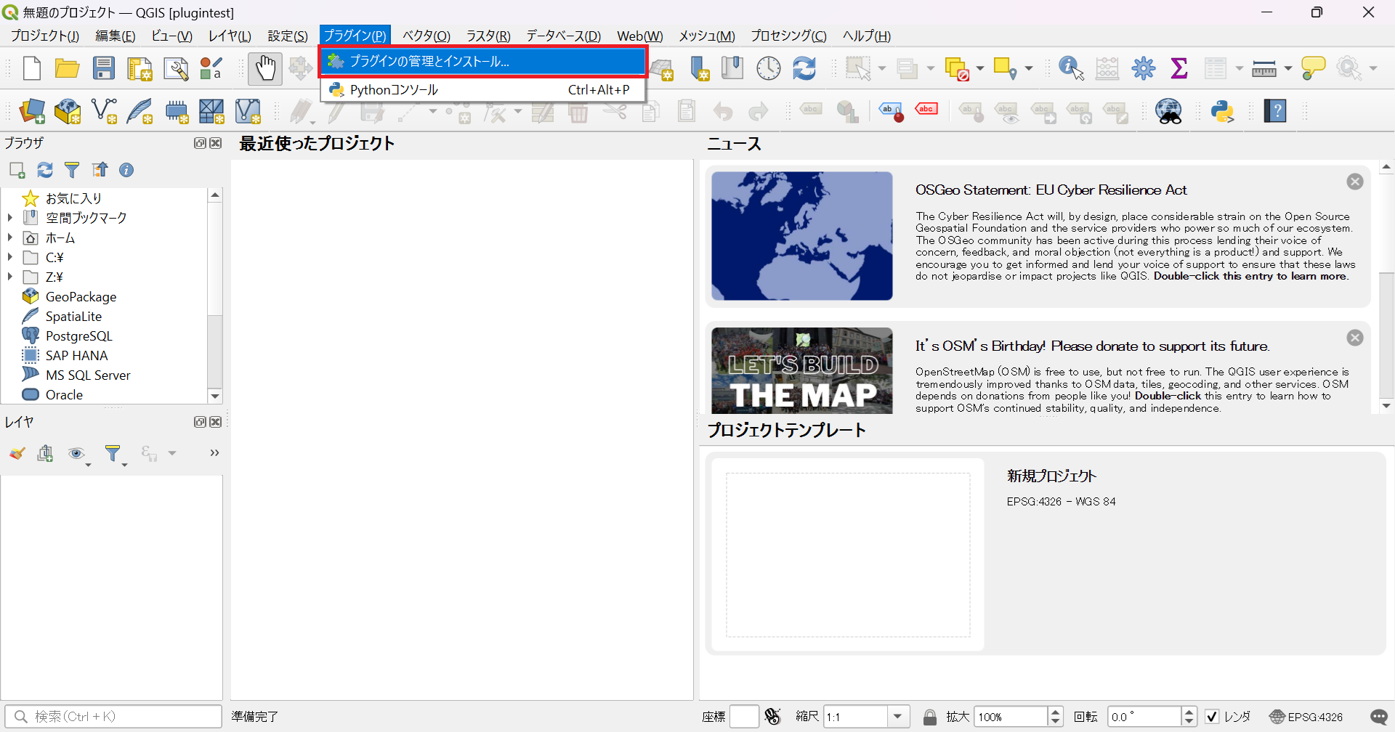
Task: Open a project using the yellow folder icon
Action: 68,68
